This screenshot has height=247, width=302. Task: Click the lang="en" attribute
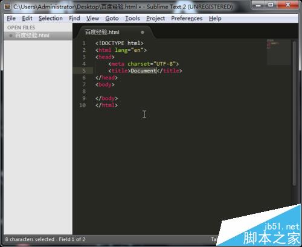(x=129, y=50)
